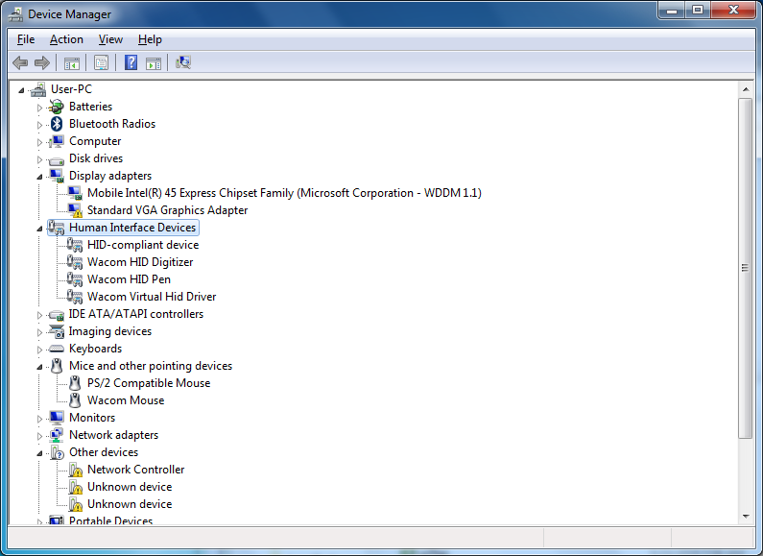Toggle the show/hide console tree icon
The height and width of the screenshot is (556, 763).
(x=72, y=62)
